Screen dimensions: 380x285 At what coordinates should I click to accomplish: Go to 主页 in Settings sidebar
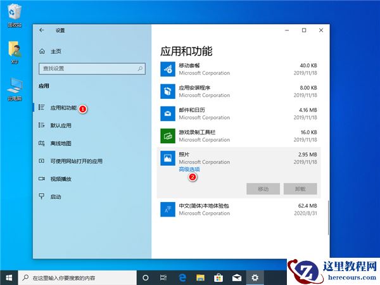(56, 51)
